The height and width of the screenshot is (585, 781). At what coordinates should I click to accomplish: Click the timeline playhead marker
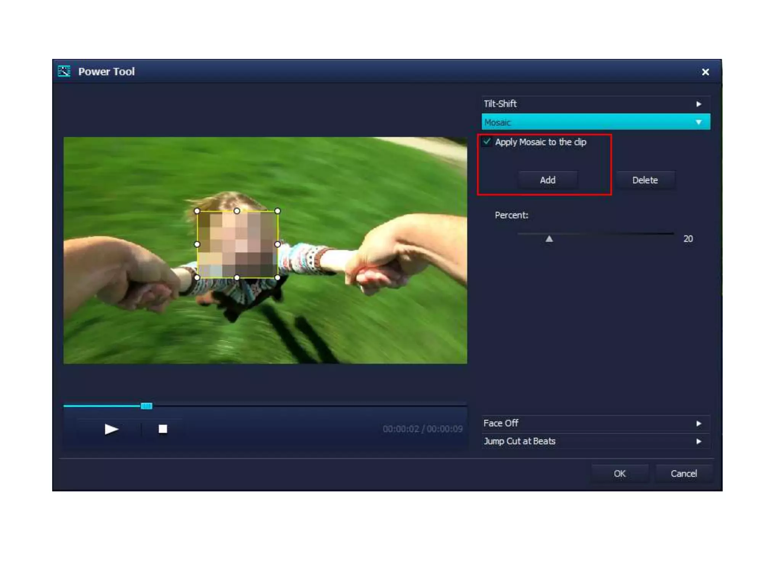[x=146, y=406]
